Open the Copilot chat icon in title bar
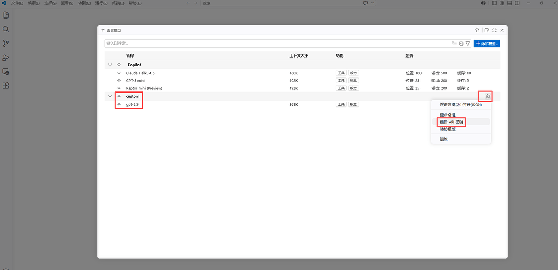 [366, 3]
